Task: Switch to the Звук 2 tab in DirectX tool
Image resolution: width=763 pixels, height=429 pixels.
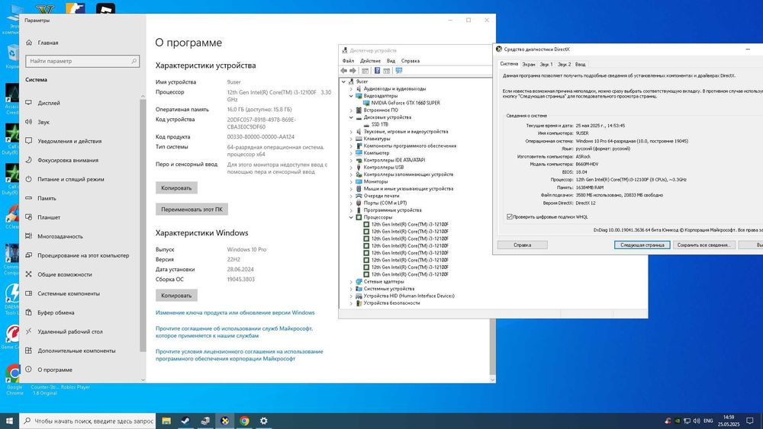Action: (x=564, y=64)
